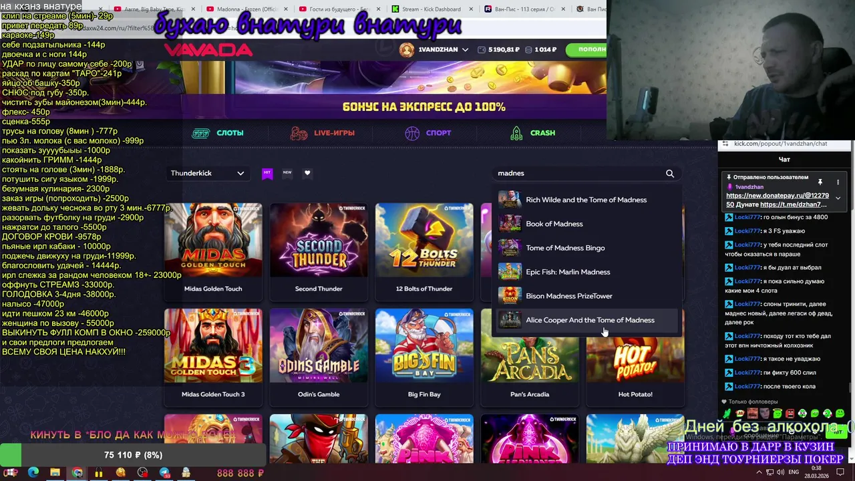Image resolution: width=855 pixels, height=481 pixels.
Task: Open the Crash section
Action: pyautogui.click(x=533, y=133)
